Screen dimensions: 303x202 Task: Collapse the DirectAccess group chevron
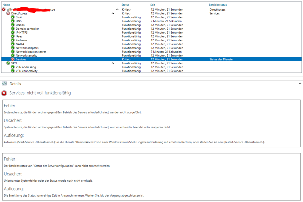click(x=113, y=13)
